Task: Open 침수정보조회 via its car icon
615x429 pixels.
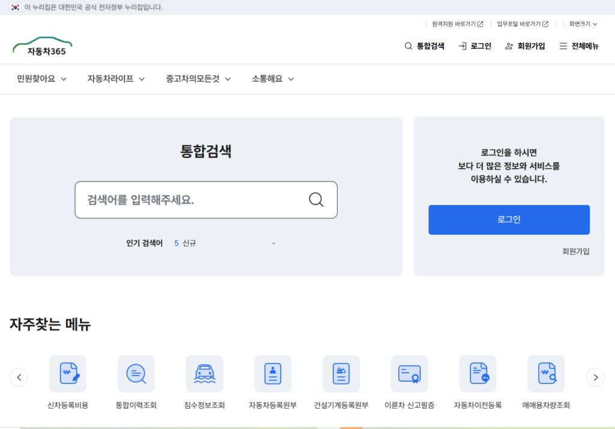Action: click(x=204, y=373)
